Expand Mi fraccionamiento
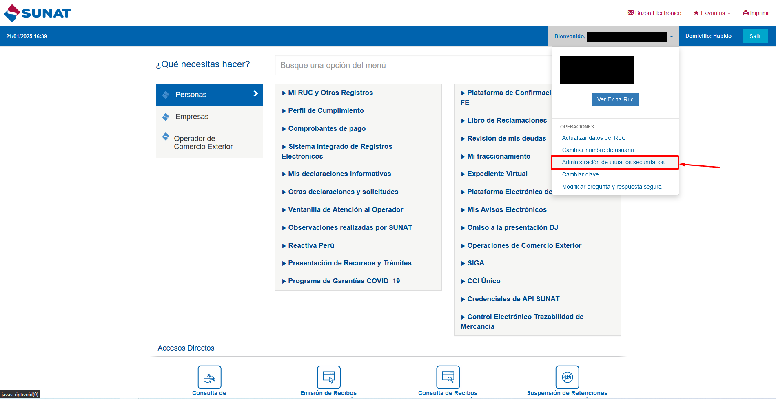776x399 pixels. coord(496,157)
